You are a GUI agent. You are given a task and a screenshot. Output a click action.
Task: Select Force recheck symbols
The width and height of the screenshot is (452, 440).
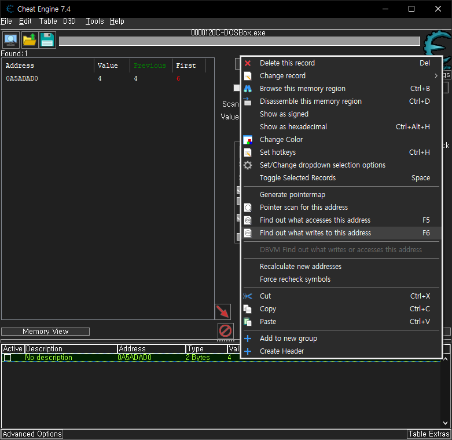[341, 279]
